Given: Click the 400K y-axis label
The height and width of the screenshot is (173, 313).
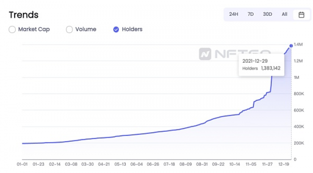Looking at the screenshot, I should (x=299, y=126).
